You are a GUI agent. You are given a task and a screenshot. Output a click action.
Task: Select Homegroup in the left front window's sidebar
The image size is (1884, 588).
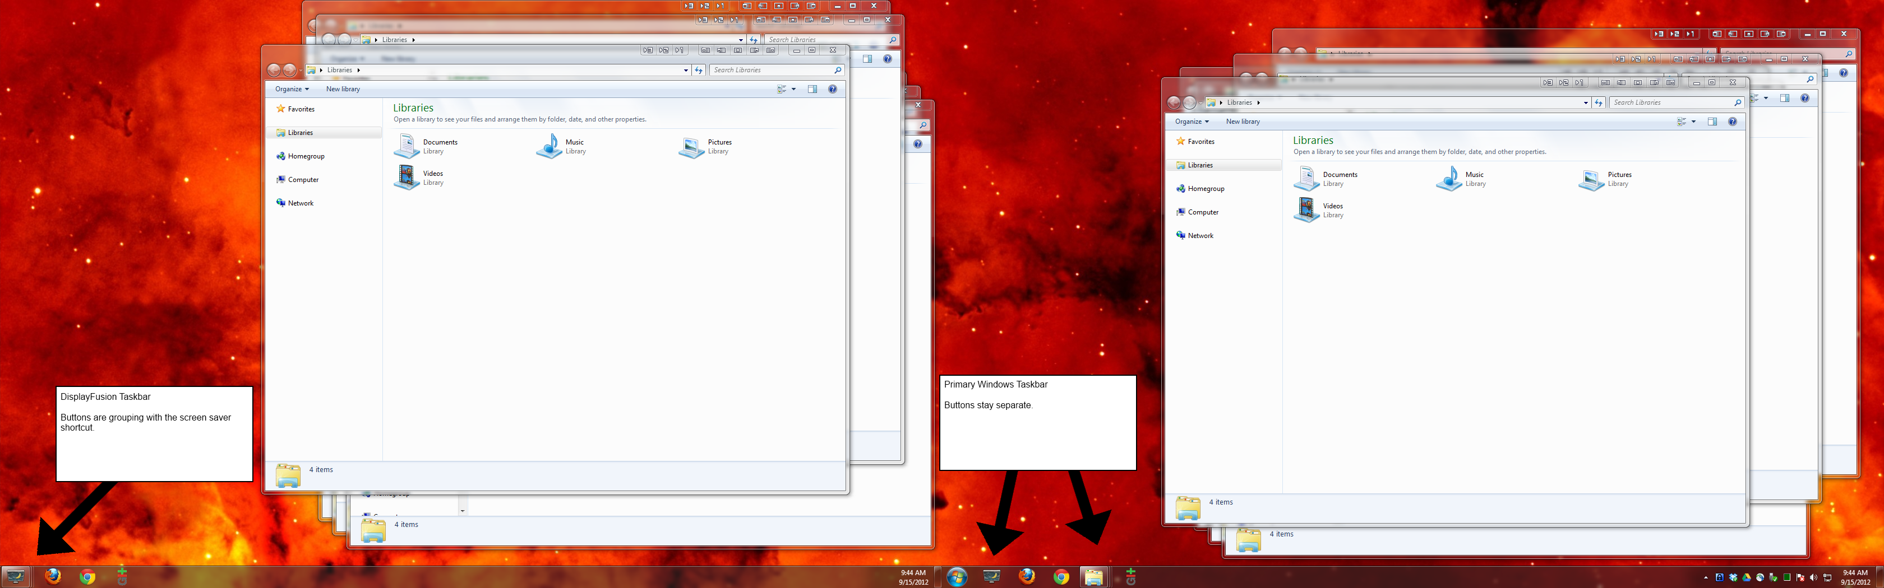pyautogui.click(x=306, y=156)
